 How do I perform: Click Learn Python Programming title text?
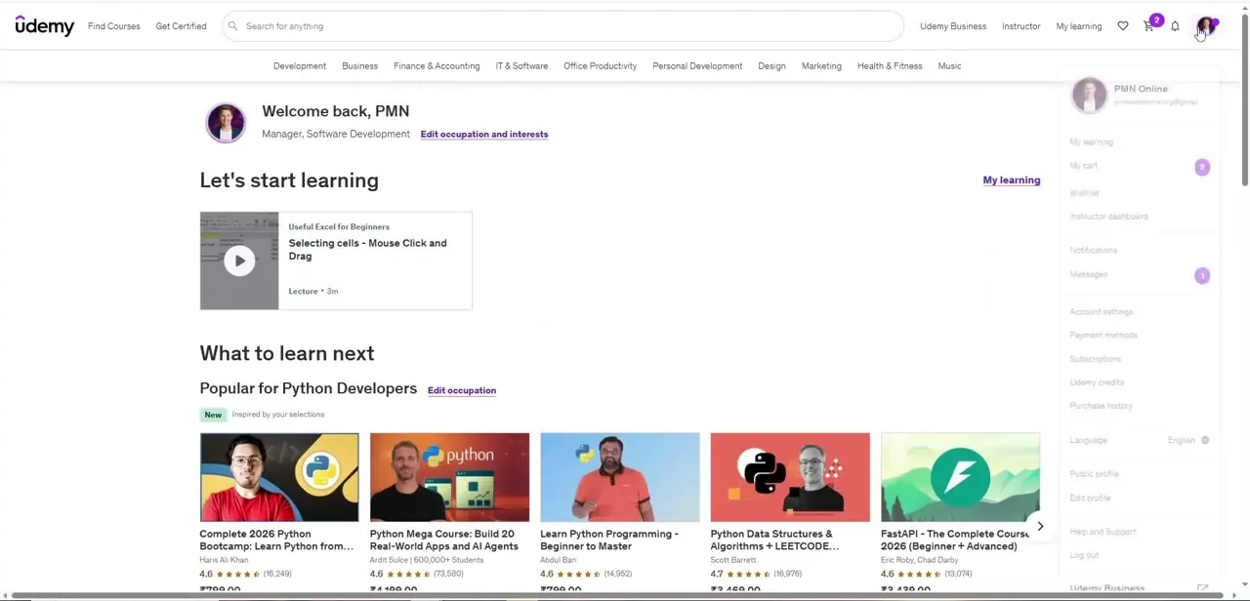pyautogui.click(x=609, y=541)
